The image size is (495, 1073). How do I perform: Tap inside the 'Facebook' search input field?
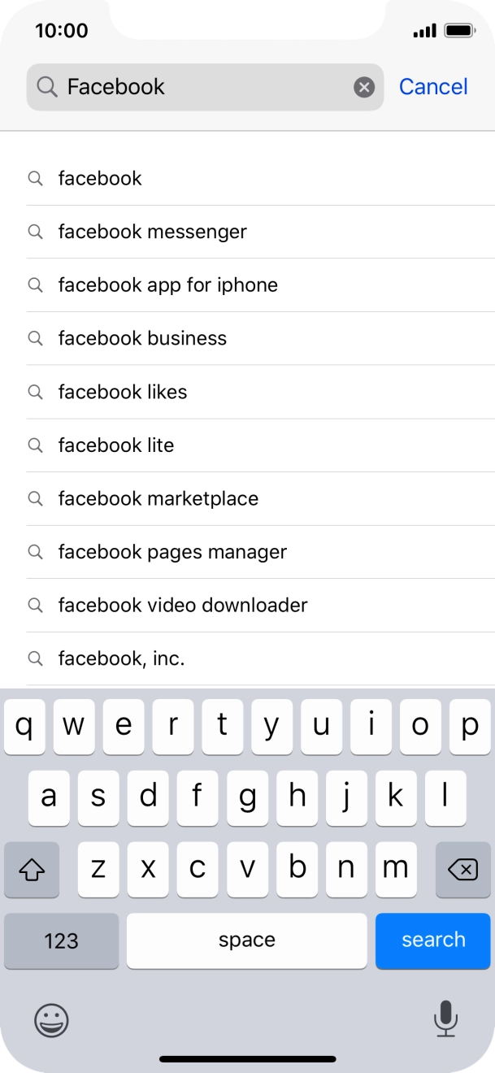coord(203,86)
